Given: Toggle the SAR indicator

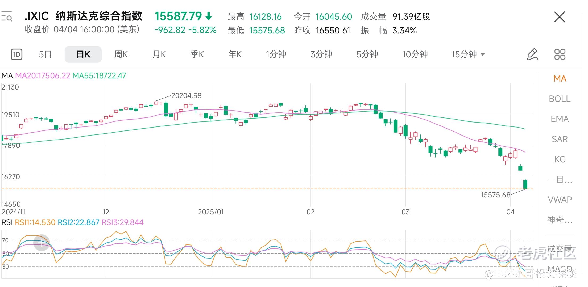Looking at the screenshot, I should click(x=560, y=139).
